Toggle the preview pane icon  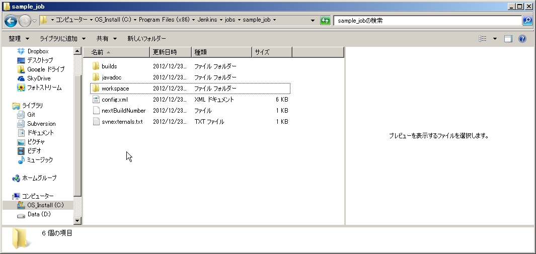(508, 39)
